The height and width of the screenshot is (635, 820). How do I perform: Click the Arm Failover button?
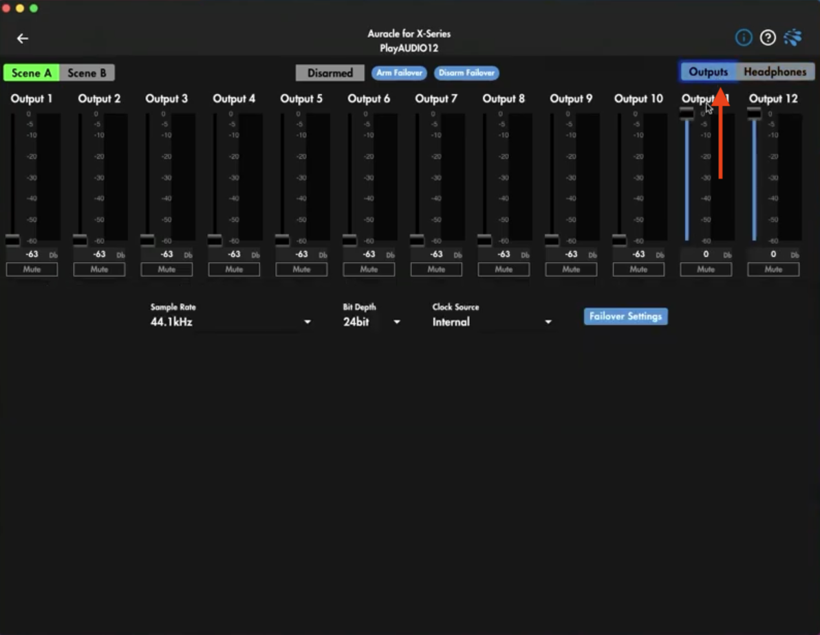tap(399, 72)
